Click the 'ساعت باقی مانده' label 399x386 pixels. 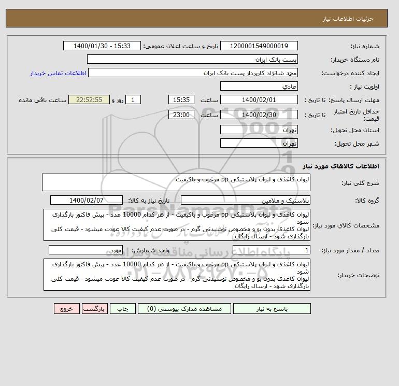tap(42, 100)
